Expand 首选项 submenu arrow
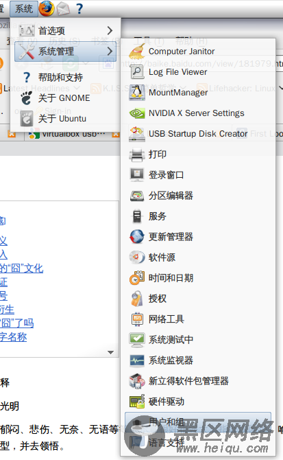 tap(110, 30)
